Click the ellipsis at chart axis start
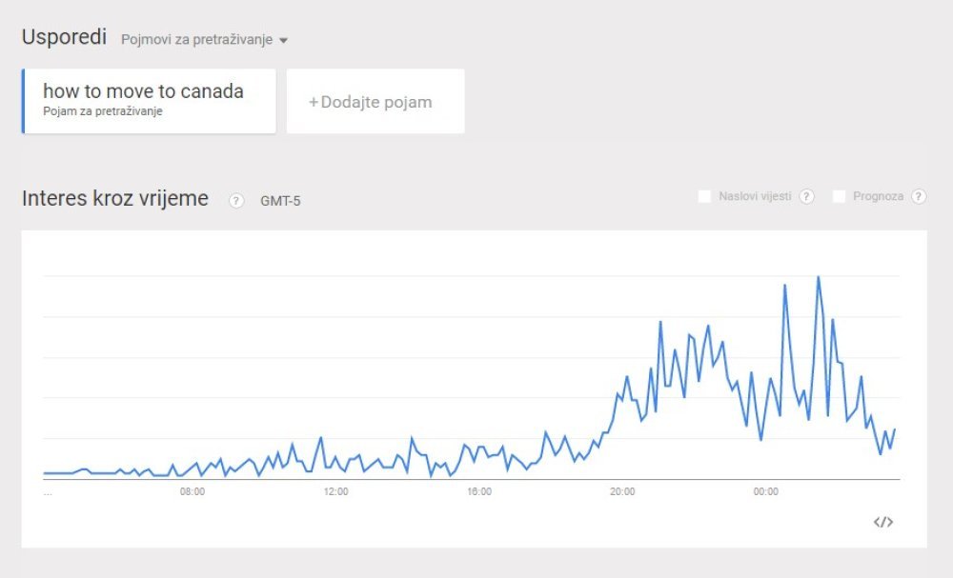953x578 pixels. (48, 493)
